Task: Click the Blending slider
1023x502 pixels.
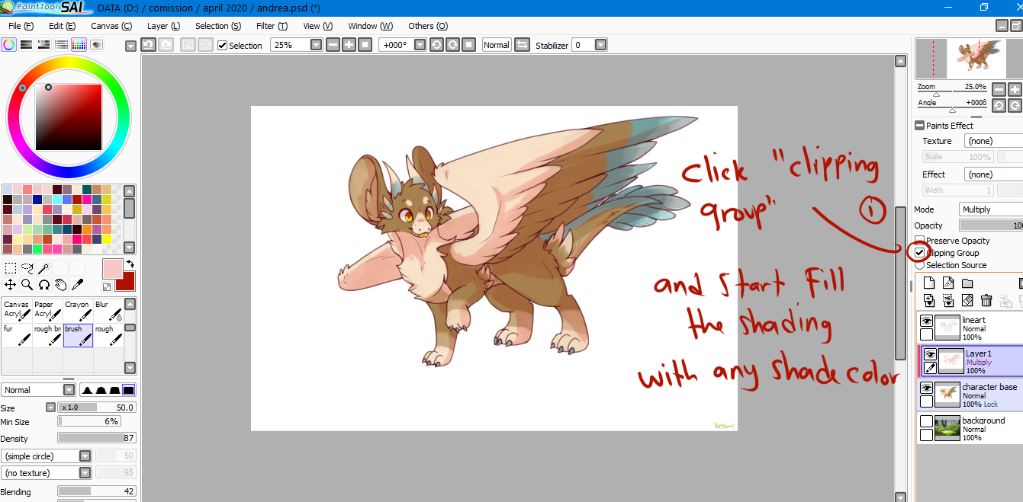Action: pyautogui.click(x=97, y=492)
